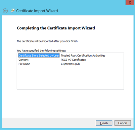The width and height of the screenshot is (135, 130).
Task: Click the 'You have specified the following settings' label
Action: pyautogui.click(x=41, y=51)
